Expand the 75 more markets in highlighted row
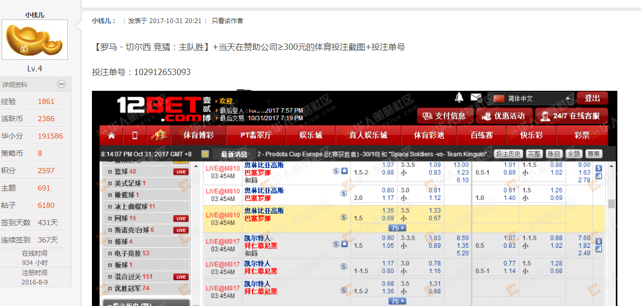The height and width of the screenshot is (306, 641). (x=397, y=228)
